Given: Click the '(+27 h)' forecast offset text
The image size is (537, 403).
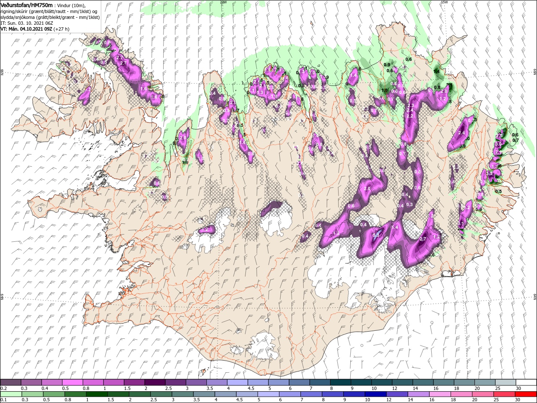Looking at the screenshot, I should (61, 29).
